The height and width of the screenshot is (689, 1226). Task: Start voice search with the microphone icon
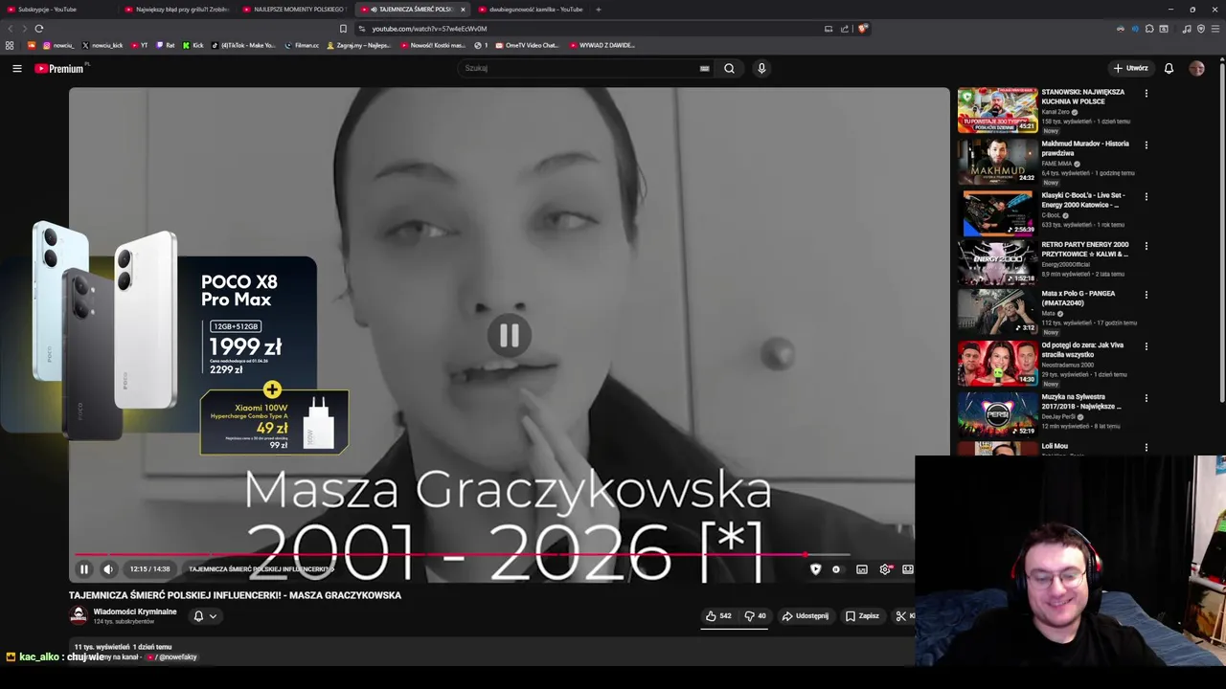(761, 68)
